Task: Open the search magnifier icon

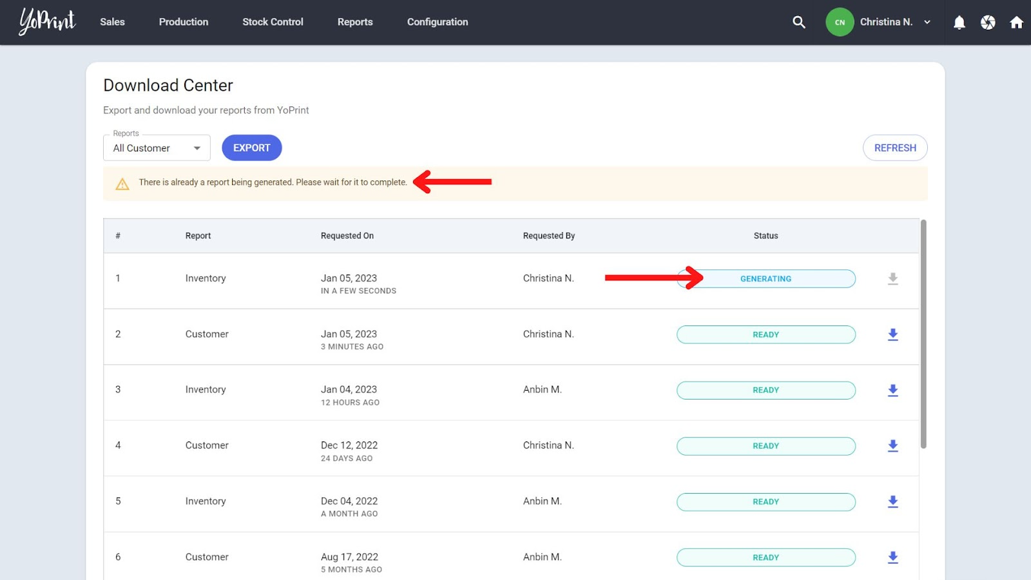Action: coord(799,22)
